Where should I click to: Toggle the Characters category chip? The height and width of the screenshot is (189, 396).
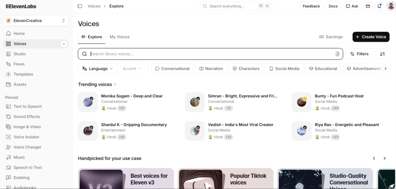[x=246, y=69]
